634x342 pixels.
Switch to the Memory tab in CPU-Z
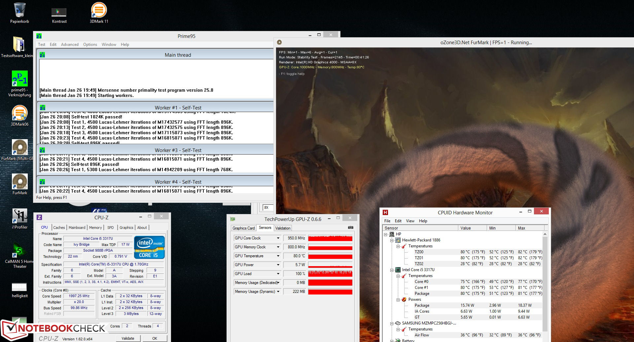pos(95,228)
